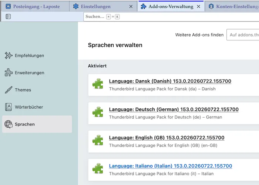The height and width of the screenshot is (185, 259).
Task: Open the Erweiterungen category
Action: 37,73
